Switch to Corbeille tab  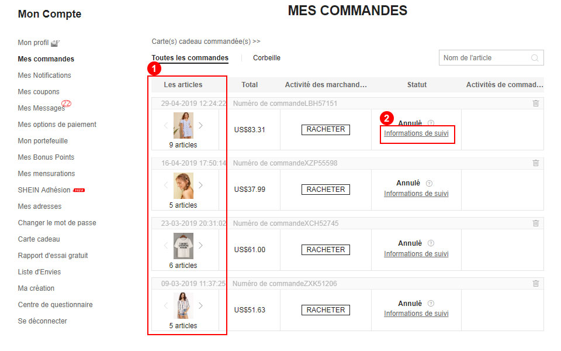pyautogui.click(x=266, y=58)
